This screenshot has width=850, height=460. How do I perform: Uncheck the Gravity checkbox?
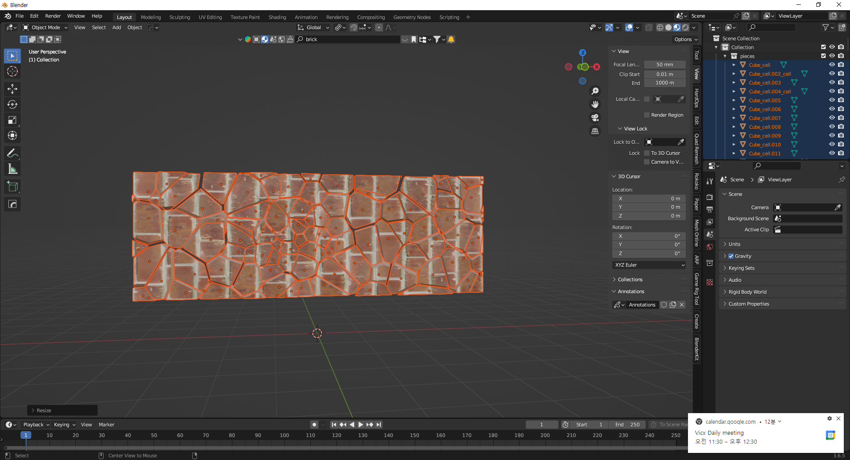pos(731,256)
